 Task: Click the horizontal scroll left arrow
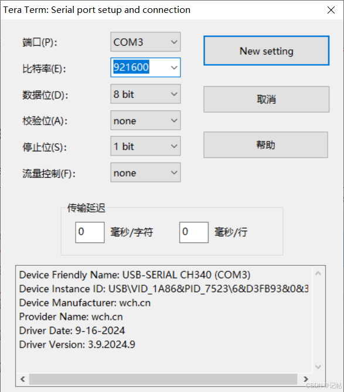[23, 379]
